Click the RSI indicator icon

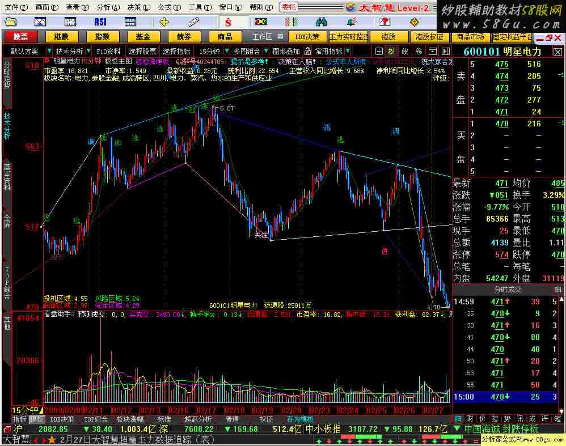coord(100,22)
